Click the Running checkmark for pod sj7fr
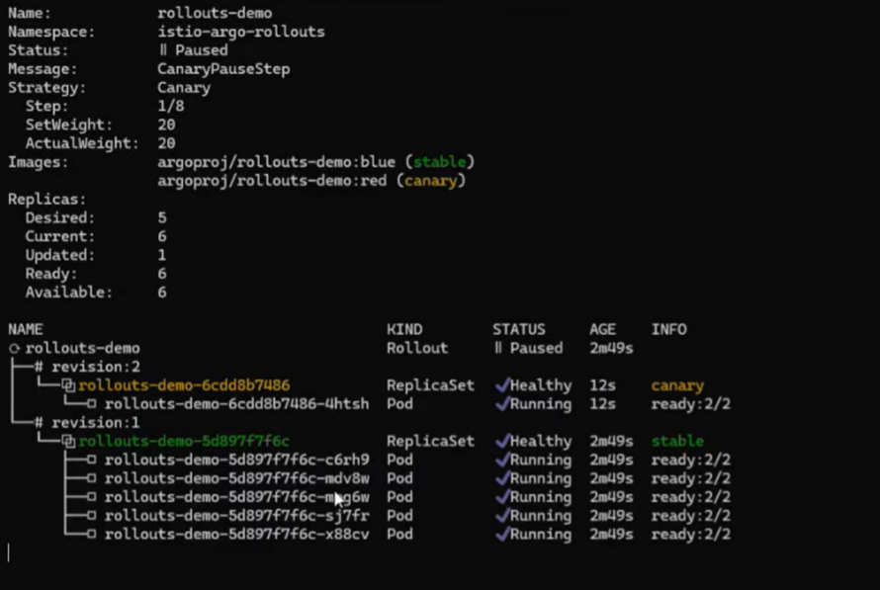 tap(501, 515)
